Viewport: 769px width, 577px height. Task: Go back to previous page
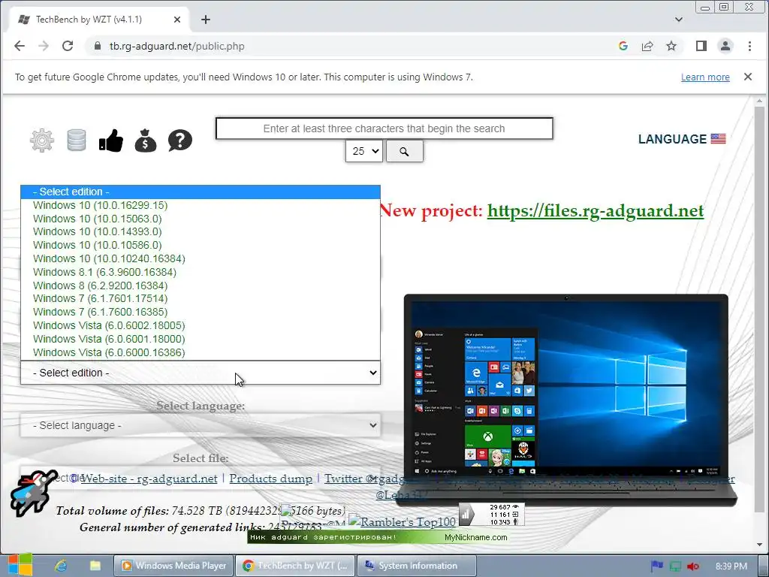pyautogui.click(x=20, y=46)
